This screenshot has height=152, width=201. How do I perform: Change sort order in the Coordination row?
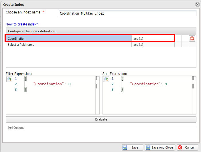[153, 39]
